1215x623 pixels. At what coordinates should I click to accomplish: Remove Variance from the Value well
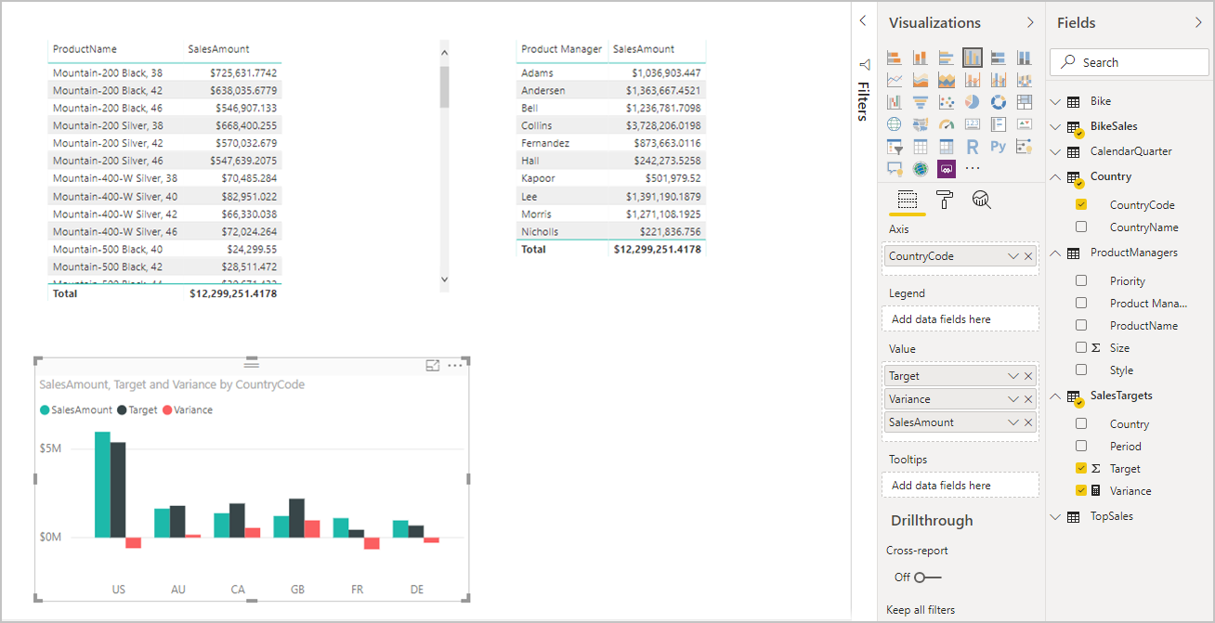pyautogui.click(x=1028, y=398)
